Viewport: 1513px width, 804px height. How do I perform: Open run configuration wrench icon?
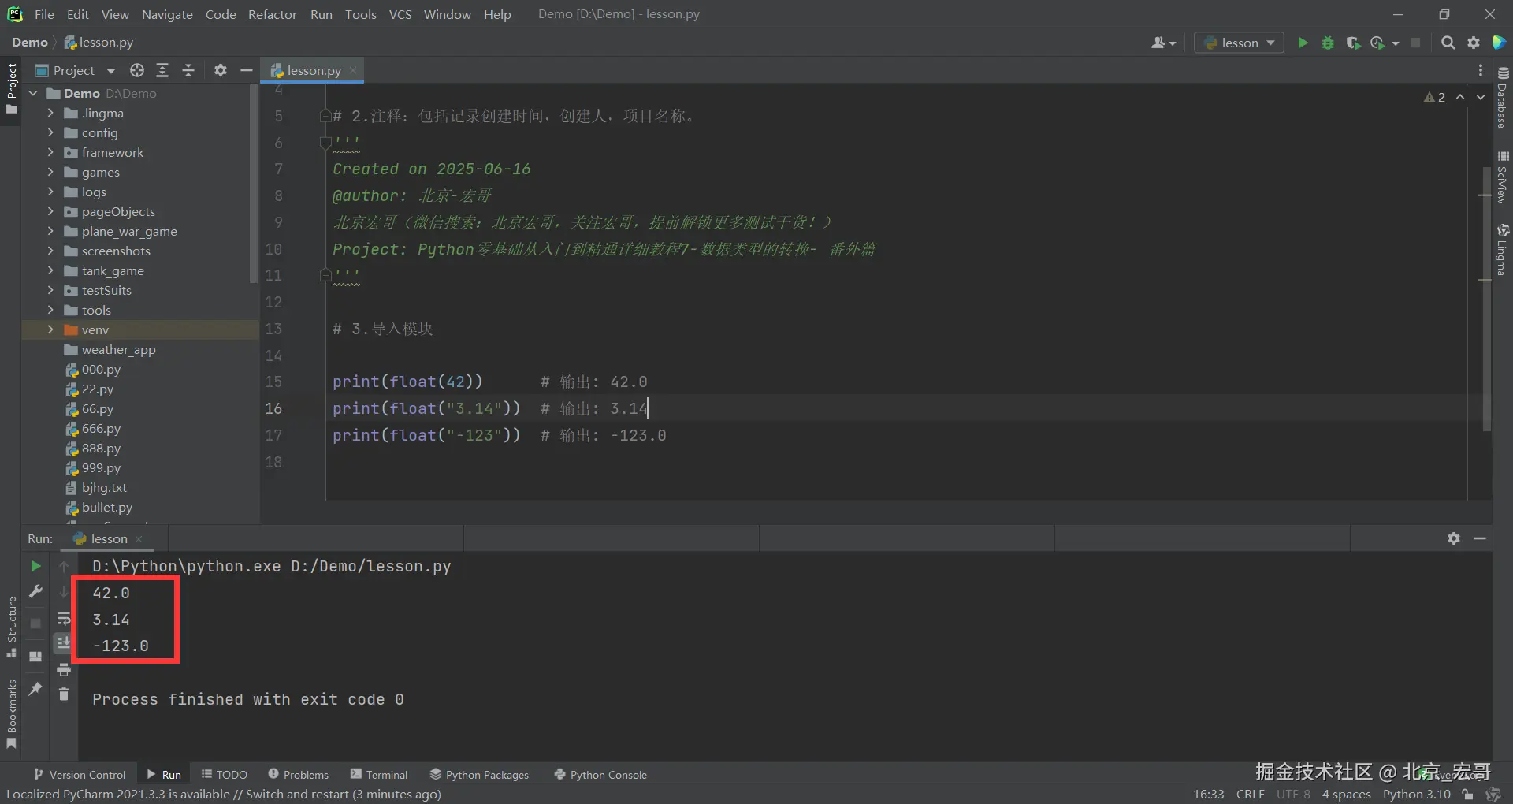pyautogui.click(x=35, y=591)
